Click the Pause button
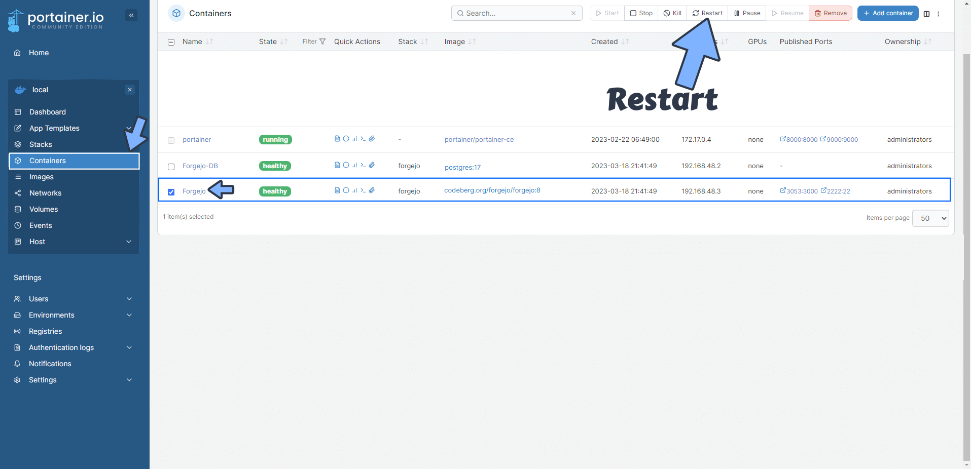Viewport: 971px width, 469px height. point(747,13)
